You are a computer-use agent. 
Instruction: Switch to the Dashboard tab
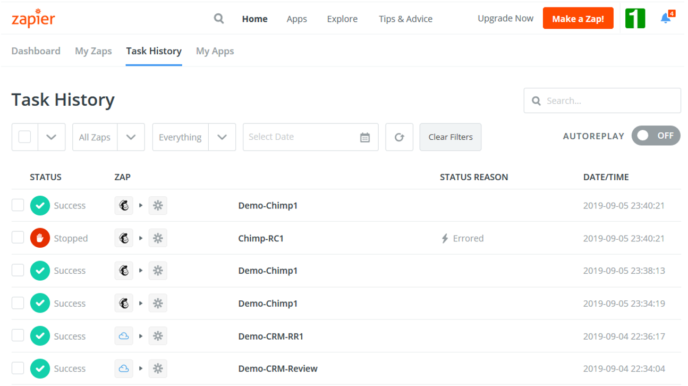[36, 51]
